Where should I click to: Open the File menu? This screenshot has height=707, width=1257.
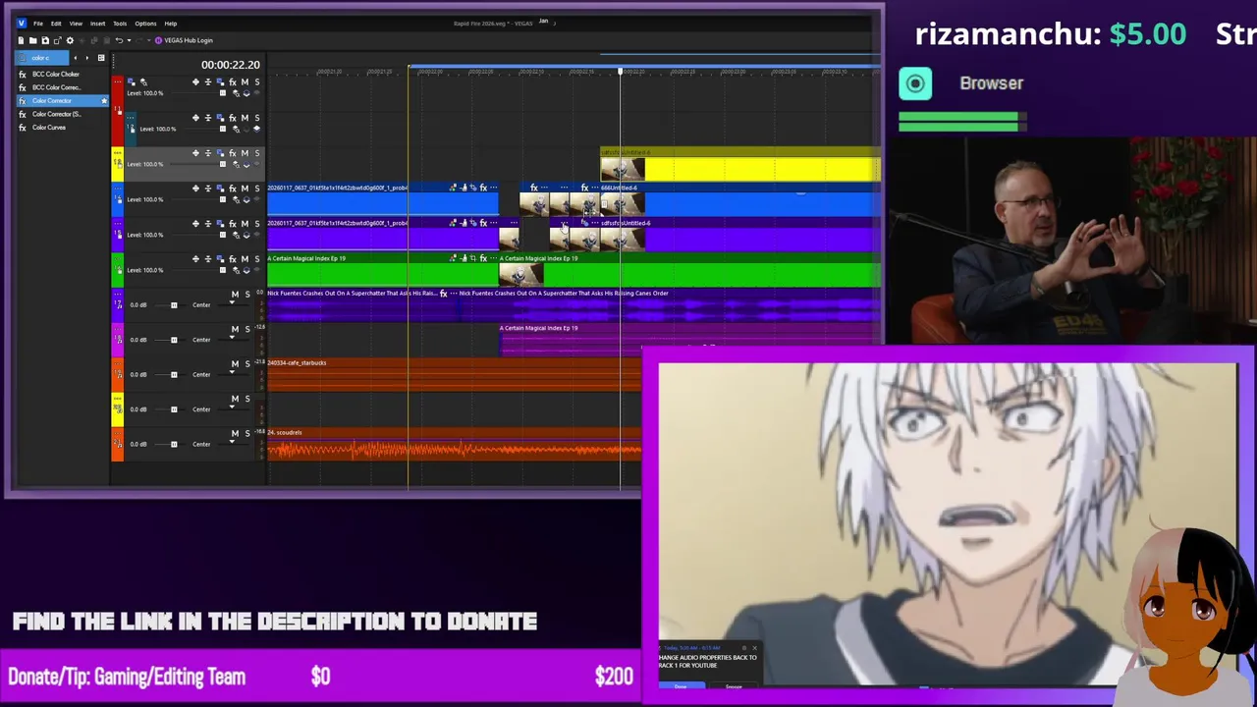(x=38, y=24)
